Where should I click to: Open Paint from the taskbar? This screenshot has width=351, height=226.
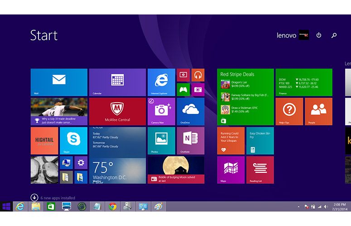(x=159, y=207)
